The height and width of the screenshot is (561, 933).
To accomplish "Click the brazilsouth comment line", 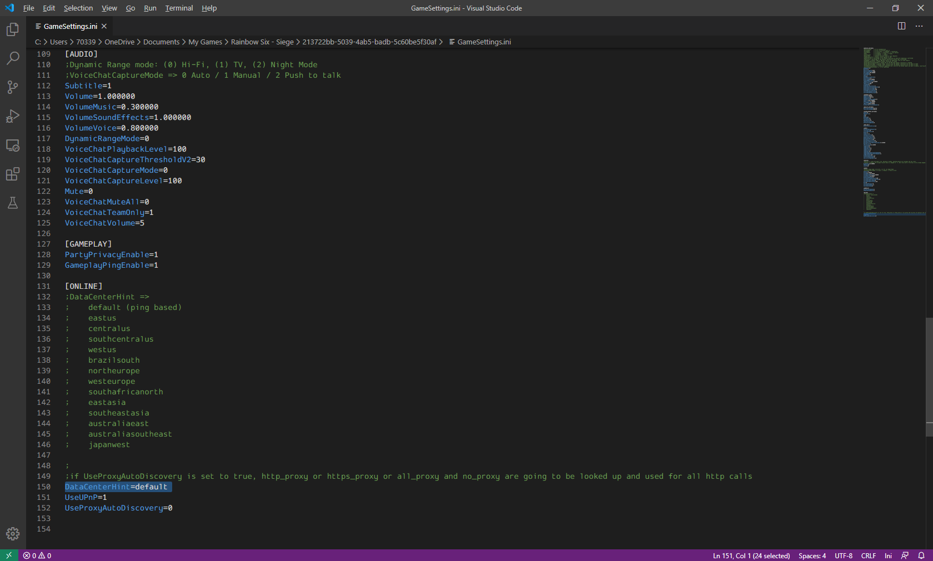I will click(102, 360).
